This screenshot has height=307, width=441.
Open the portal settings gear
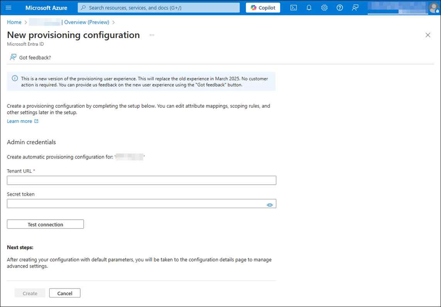324,8
